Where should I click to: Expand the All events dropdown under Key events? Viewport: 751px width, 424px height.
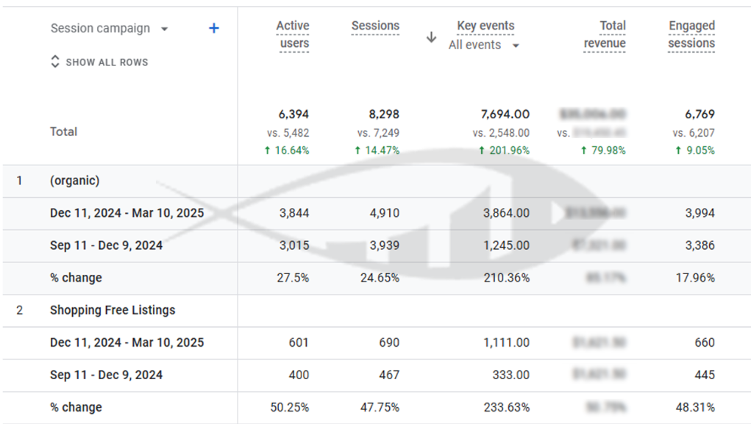pyautogui.click(x=516, y=46)
